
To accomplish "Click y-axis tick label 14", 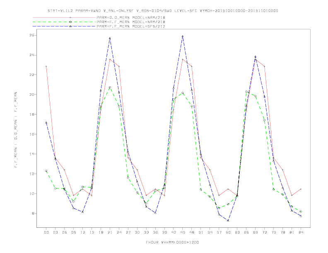I will (32, 154).
